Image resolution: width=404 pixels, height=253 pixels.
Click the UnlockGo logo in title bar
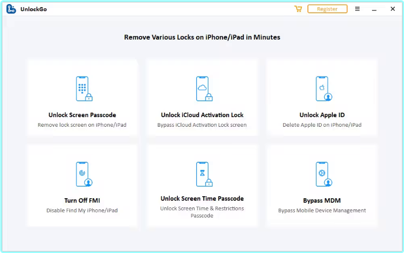point(11,9)
